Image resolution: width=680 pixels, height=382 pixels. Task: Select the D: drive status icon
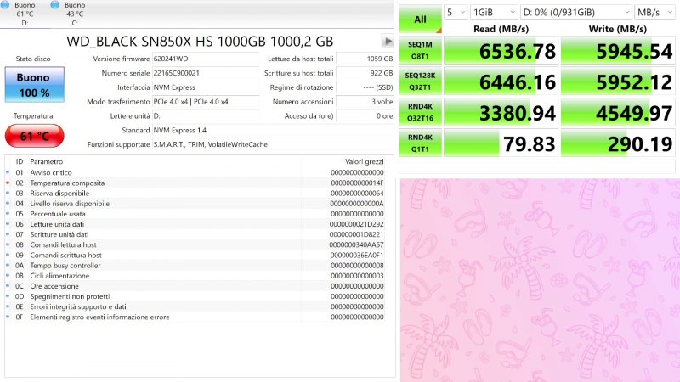coord(4,5)
